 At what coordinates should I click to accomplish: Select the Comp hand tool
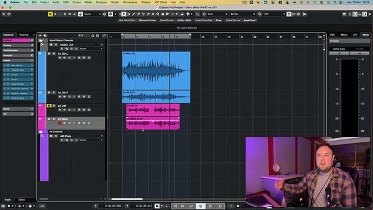pyautogui.click(x=163, y=14)
